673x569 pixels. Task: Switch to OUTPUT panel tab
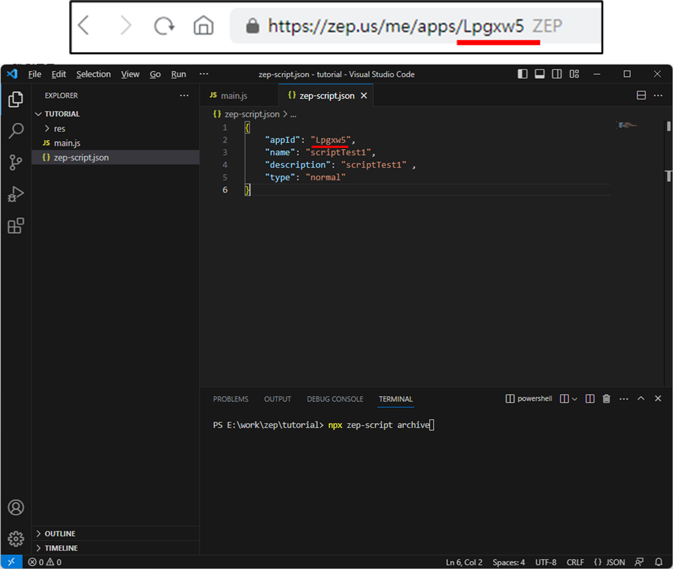(x=278, y=399)
